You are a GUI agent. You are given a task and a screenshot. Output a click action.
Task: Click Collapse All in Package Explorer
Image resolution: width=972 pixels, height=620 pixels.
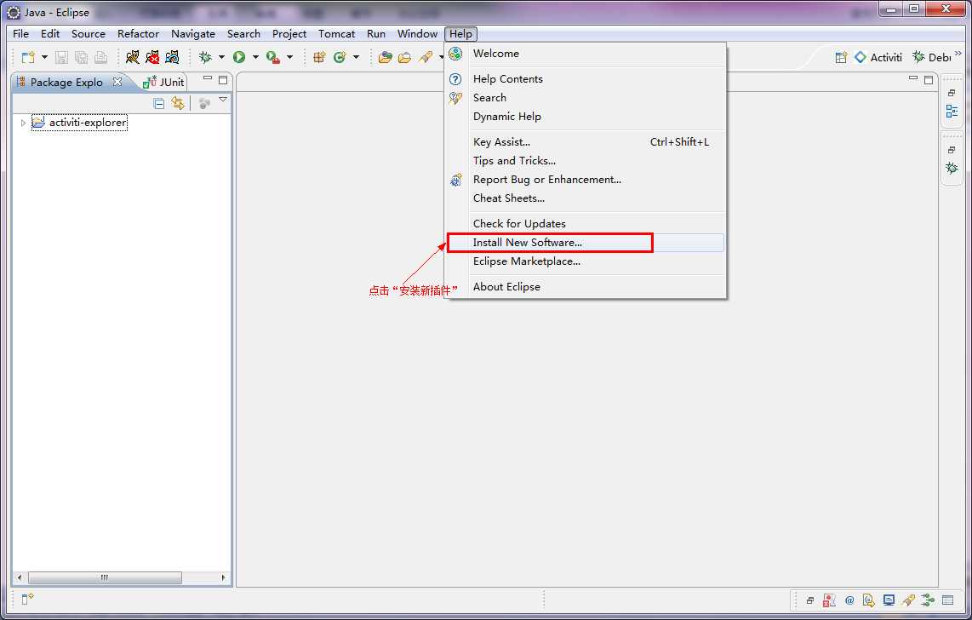point(158,103)
